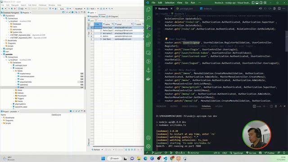The height and width of the screenshot is (162, 288).
Task: Select the users table in navigator
Action: (x=22, y=87)
